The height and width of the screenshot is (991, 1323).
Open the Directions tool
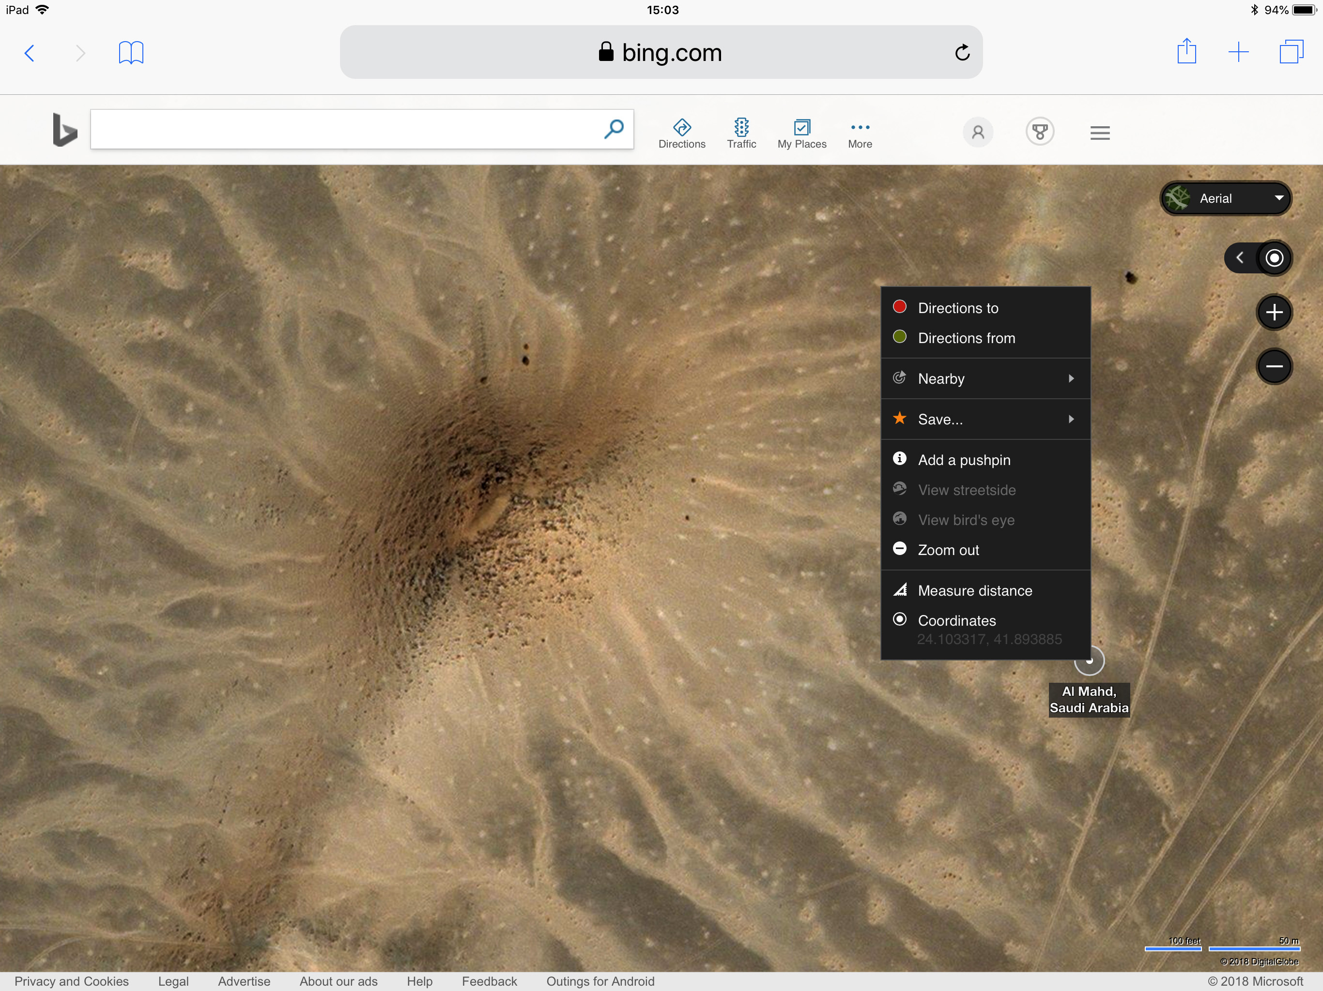coord(681,133)
